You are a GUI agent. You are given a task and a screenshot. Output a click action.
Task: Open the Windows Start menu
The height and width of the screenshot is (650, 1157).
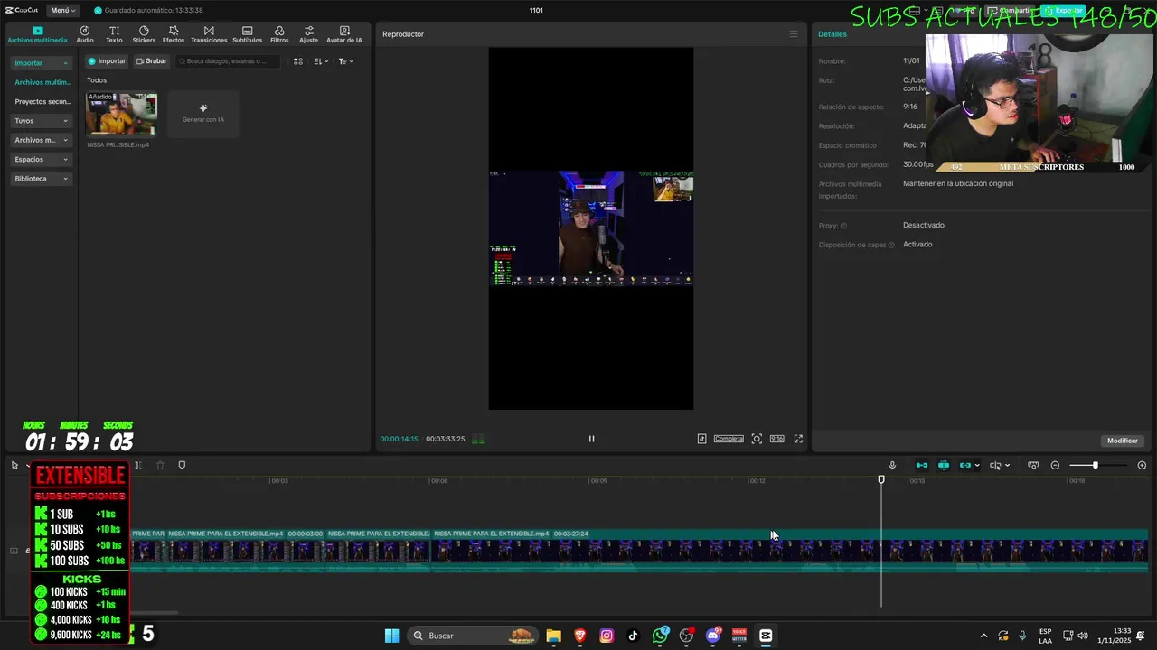pyautogui.click(x=391, y=636)
